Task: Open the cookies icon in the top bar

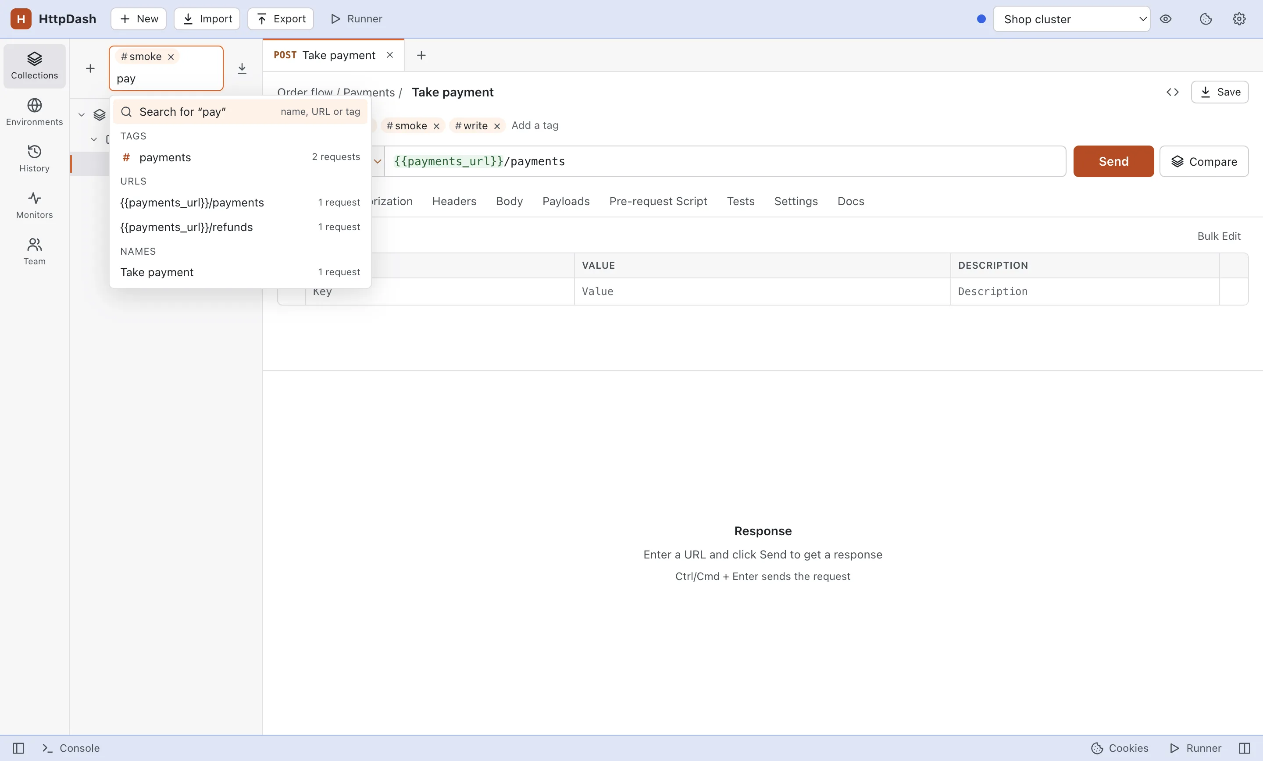Action: (1206, 19)
